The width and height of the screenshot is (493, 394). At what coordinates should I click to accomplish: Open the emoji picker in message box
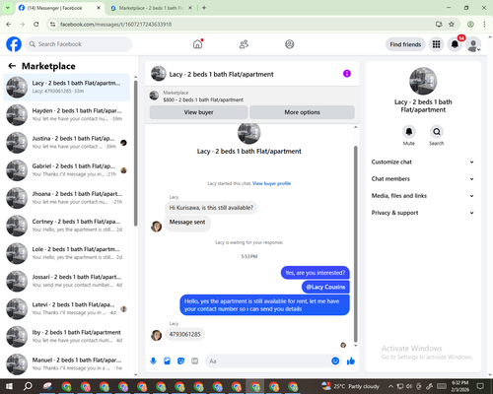[x=335, y=361]
